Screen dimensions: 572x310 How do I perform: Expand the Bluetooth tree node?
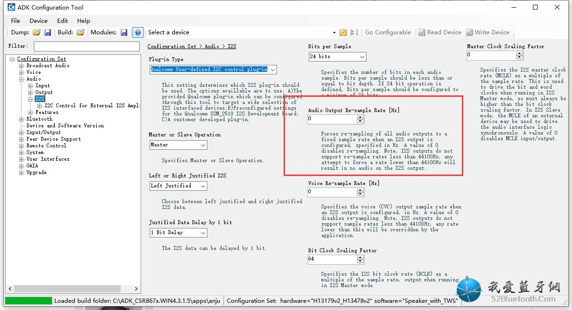(21, 119)
